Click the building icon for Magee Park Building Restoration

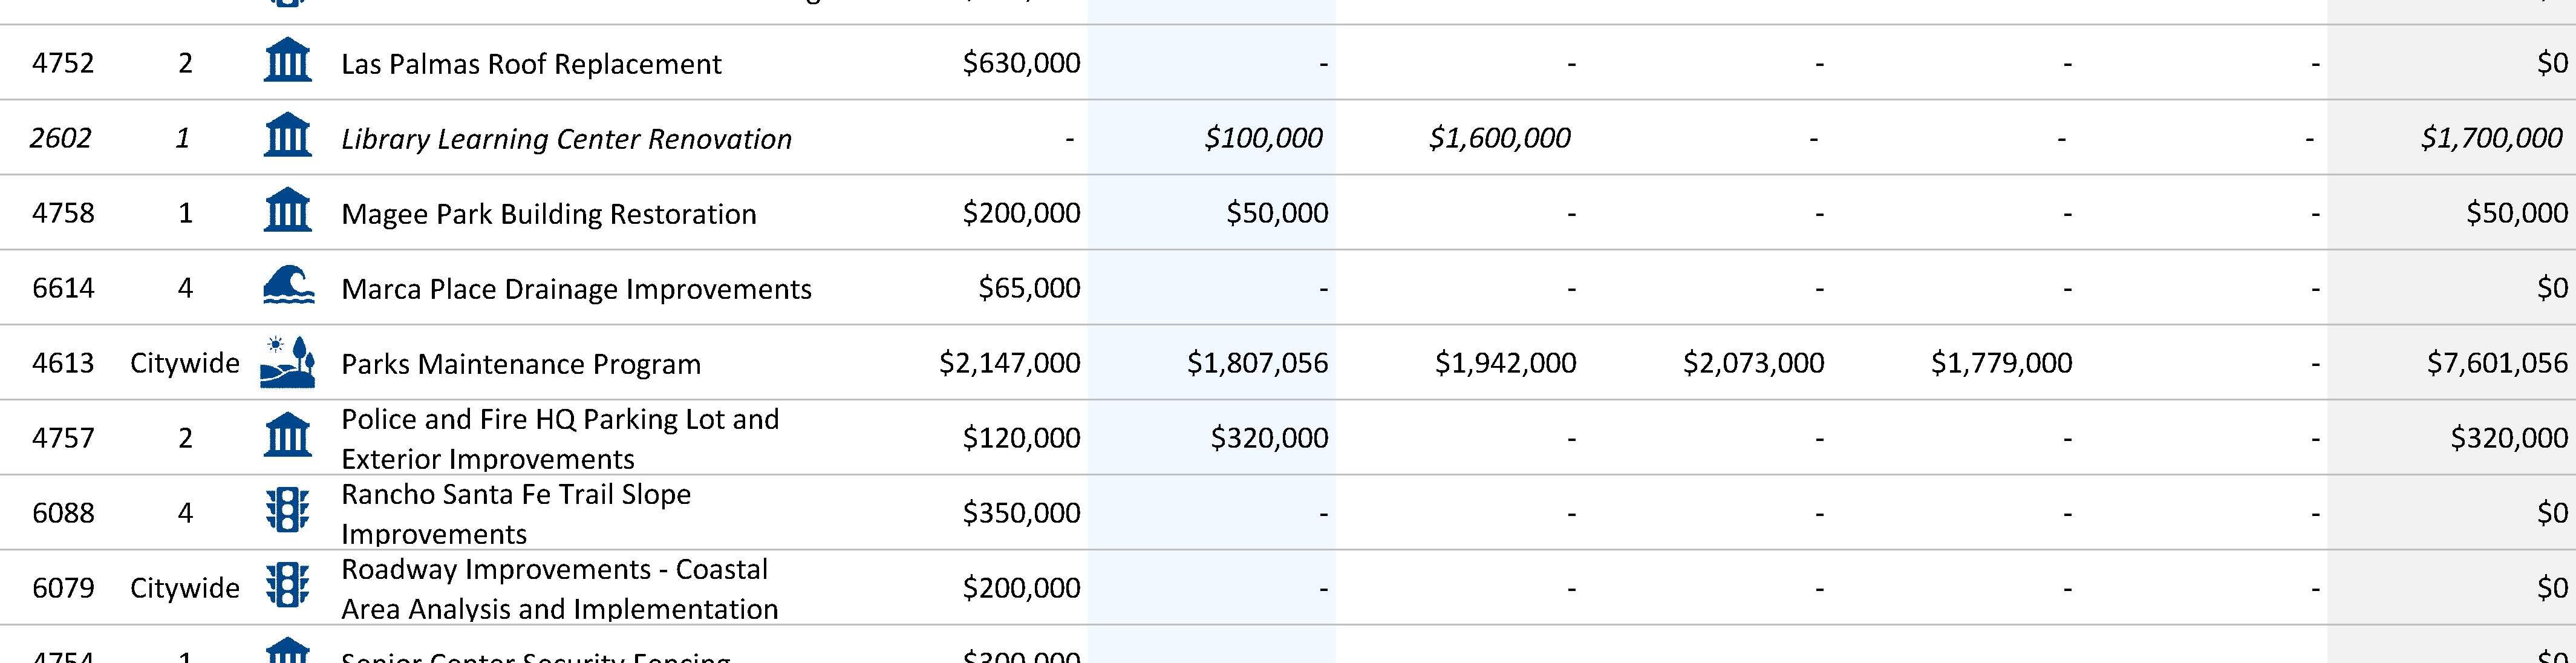pyautogui.click(x=287, y=212)
